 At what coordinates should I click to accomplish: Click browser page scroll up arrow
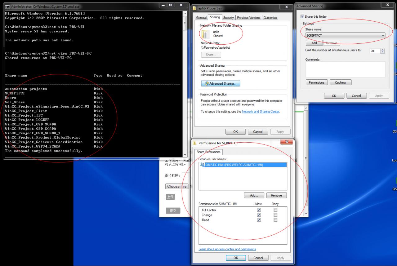tap(306, 108)
